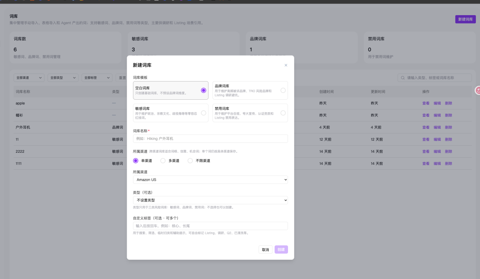Expand the 全部渠道 filter dropdown
Image resolution: width=480 pixels, height=279 pixels.
pos(29,78)
